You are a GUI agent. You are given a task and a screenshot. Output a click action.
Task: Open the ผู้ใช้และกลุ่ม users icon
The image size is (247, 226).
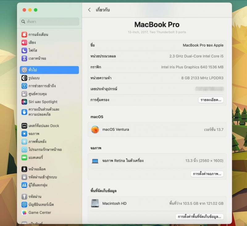pyautogui.click(x=24, y=185)
